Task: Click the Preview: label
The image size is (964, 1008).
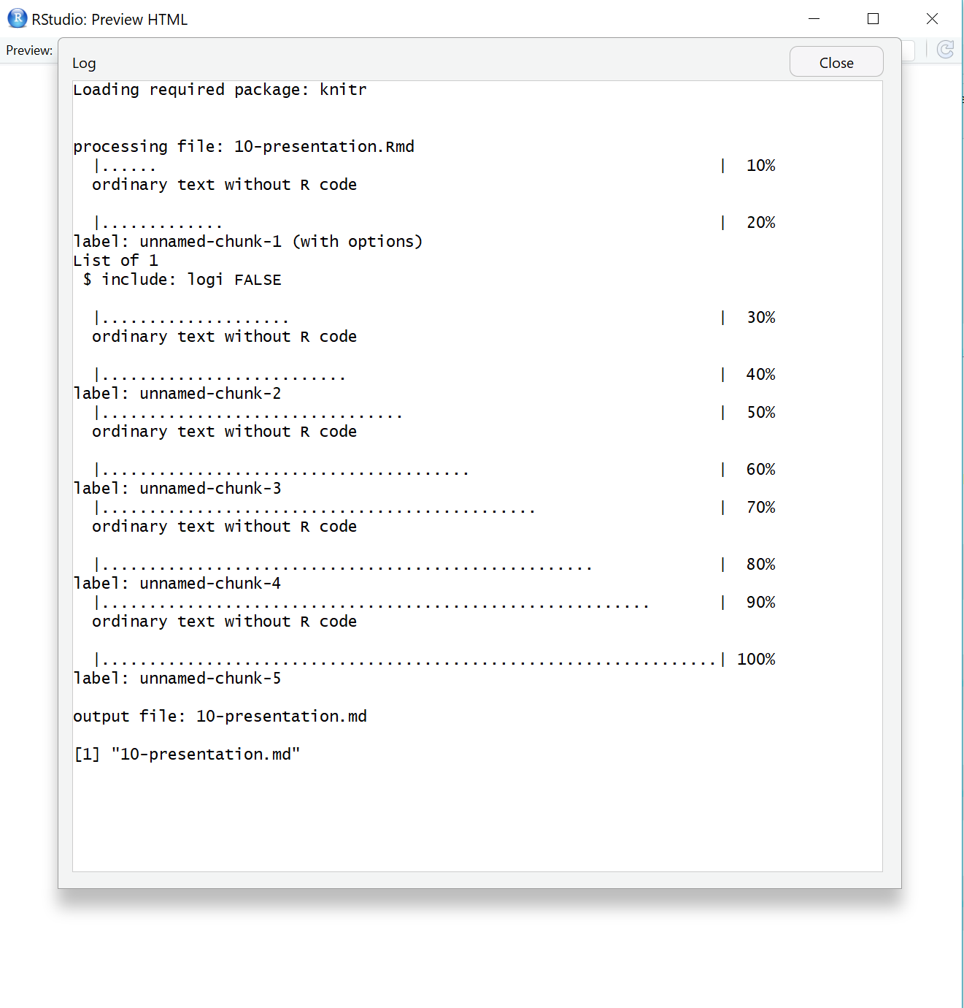Action: point(29,50)
